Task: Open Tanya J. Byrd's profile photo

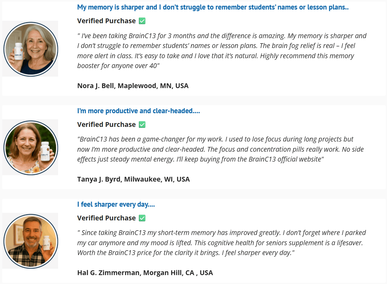Action: click(x=31, y=147)
